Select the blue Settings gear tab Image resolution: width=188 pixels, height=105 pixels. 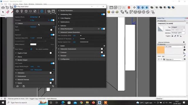42,11
